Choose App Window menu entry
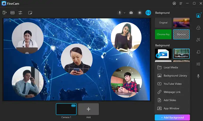 (x=172, y=108)
